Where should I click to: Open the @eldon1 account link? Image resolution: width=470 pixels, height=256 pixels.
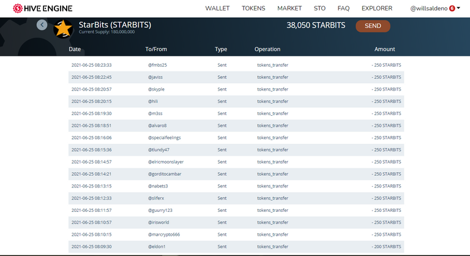coord(157,247)
